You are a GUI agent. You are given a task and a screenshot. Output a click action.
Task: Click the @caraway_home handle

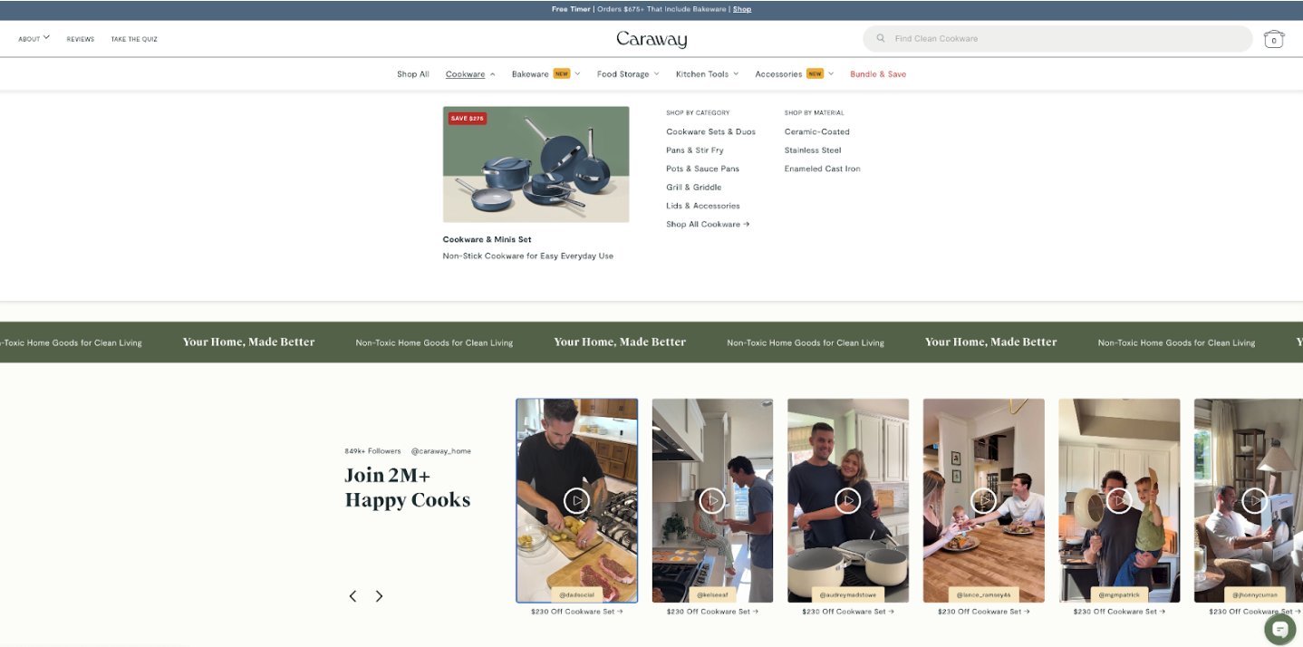click(440, 451)
